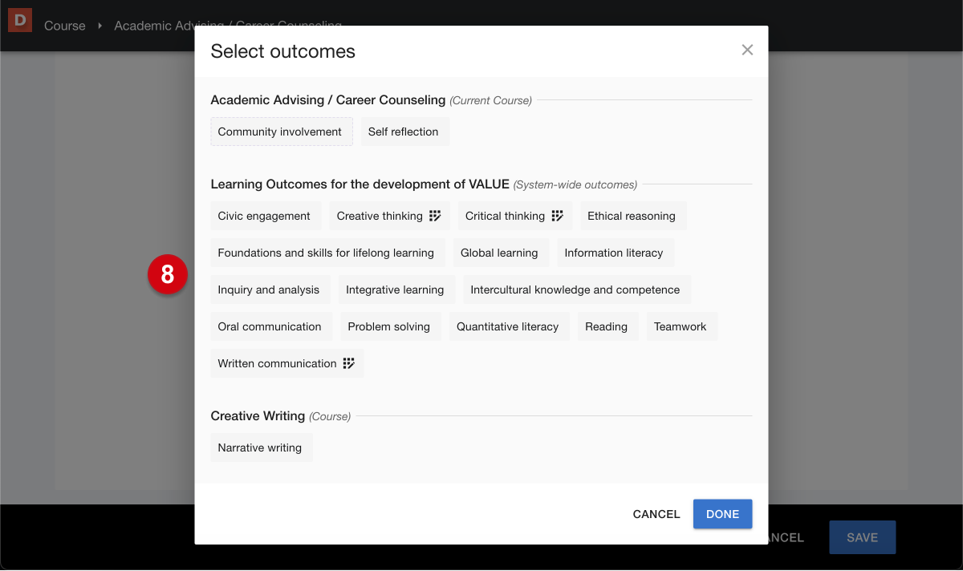Viewport: 963px width, 571px height.
Task: Click the rubric icon beside Creative thinking
Action: click(x=435, y=216)
